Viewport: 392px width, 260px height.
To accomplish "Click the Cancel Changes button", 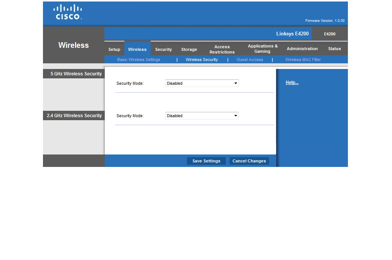I will click(x=249, y=161).
